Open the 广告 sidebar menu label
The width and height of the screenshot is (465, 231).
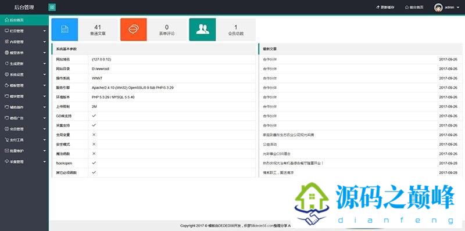tap(17, 118)
